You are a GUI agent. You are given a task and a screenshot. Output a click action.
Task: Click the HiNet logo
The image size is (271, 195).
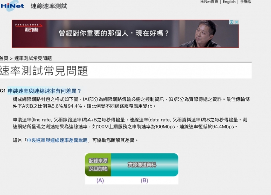12,6
